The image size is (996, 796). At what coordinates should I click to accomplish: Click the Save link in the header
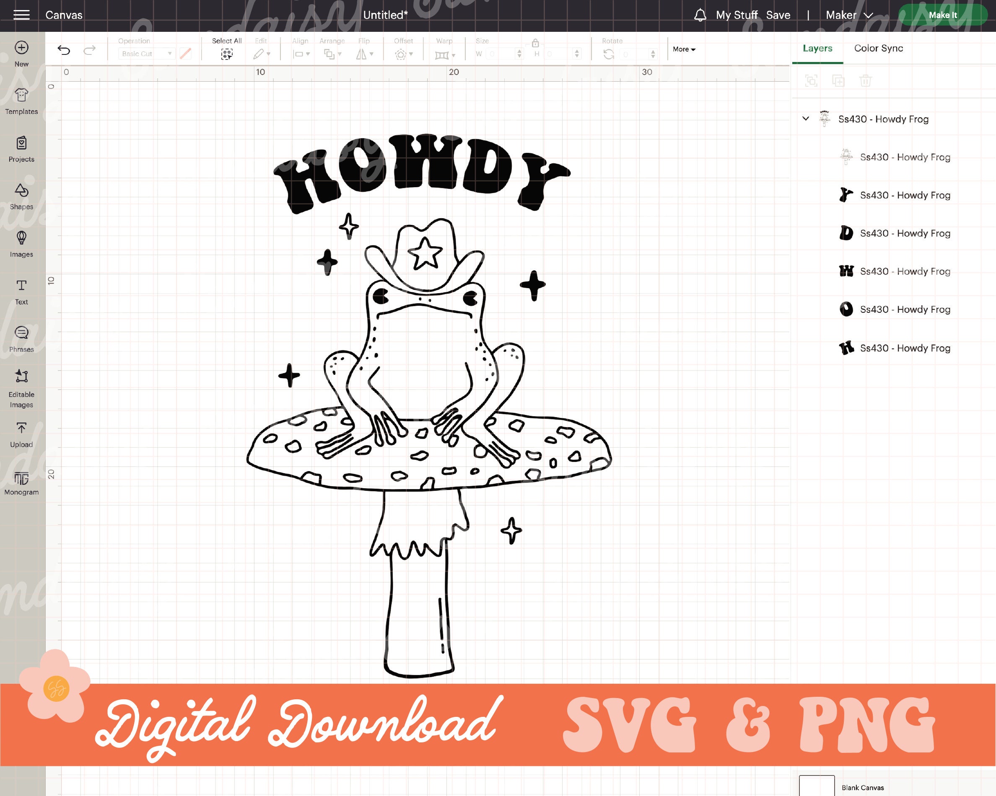coord(779,15)
